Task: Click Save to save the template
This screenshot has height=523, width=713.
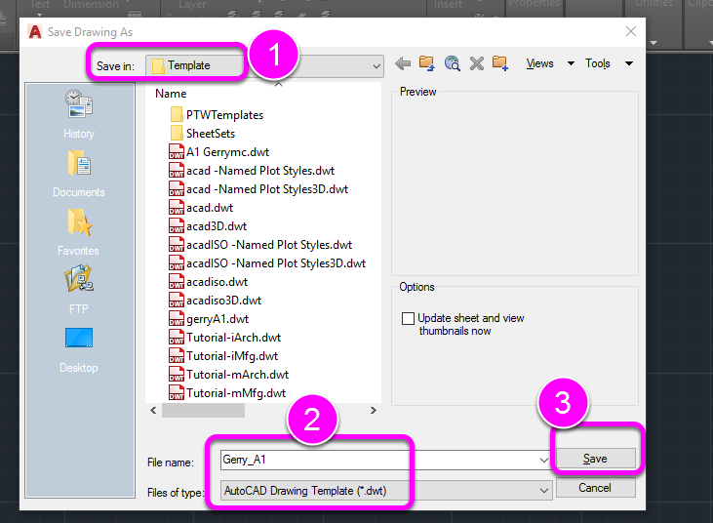Action: click(x=595, y=459)
